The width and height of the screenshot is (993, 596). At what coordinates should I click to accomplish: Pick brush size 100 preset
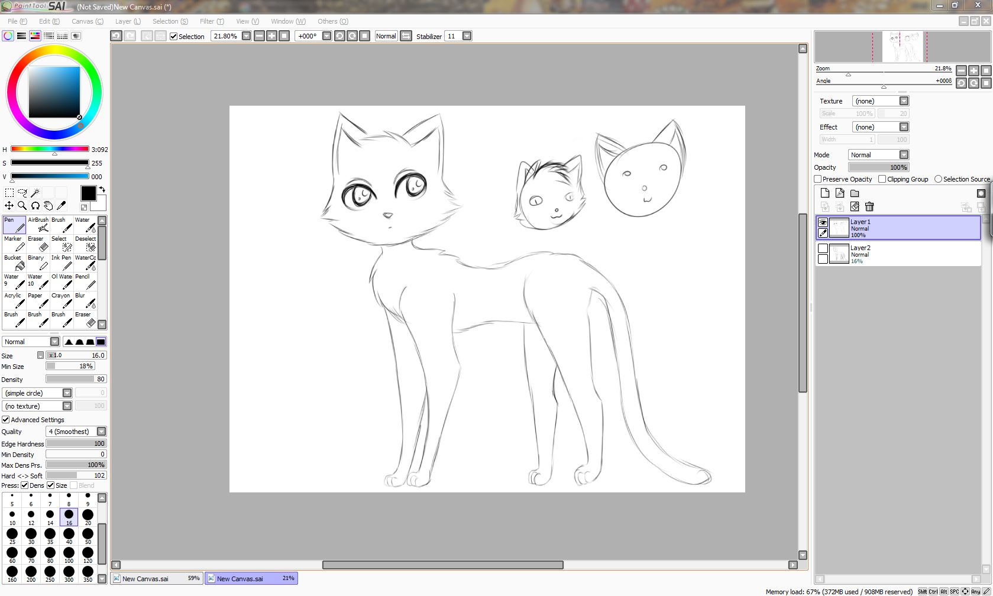pyautogui.click(x=69, y=555)
